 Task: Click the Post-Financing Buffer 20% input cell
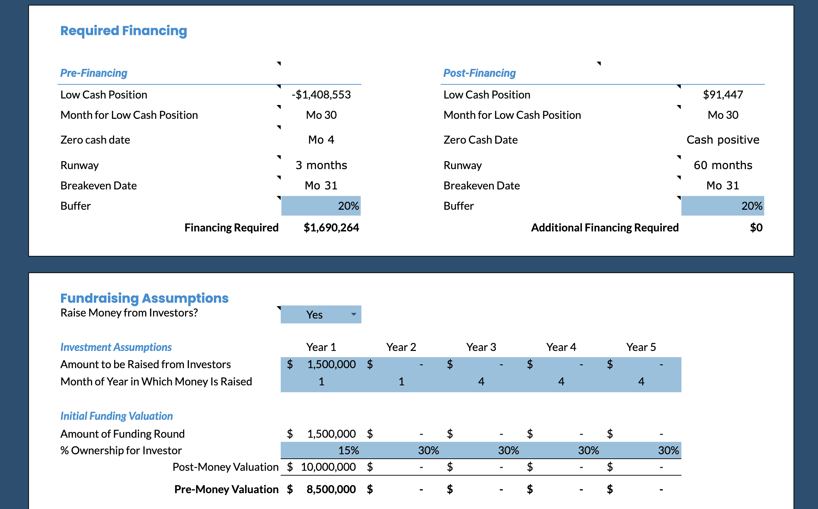[722, 206]
